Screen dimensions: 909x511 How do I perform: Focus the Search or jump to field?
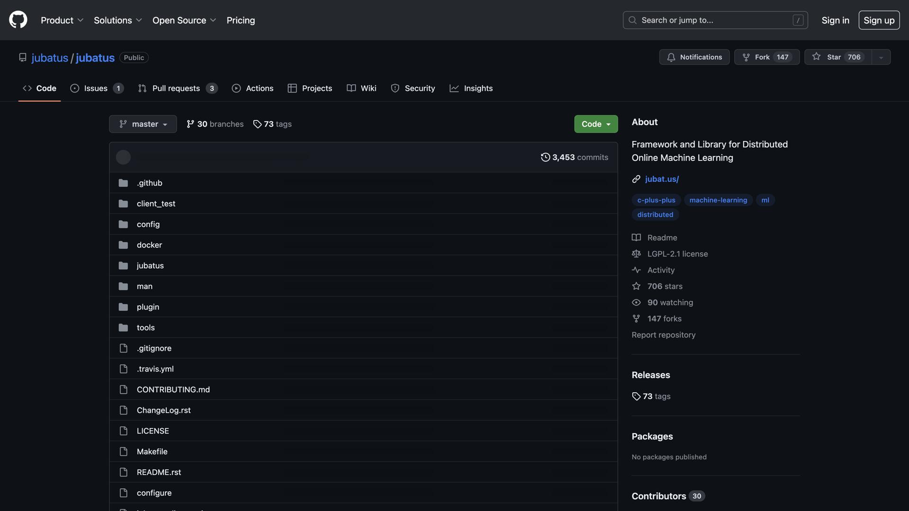[x=715, y=20]
